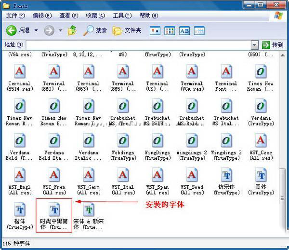Viewport: 289px width, 250px height.
Task: Select the Terminal (US) font icon
Action: pyautogui.click(x=158, y=71)
